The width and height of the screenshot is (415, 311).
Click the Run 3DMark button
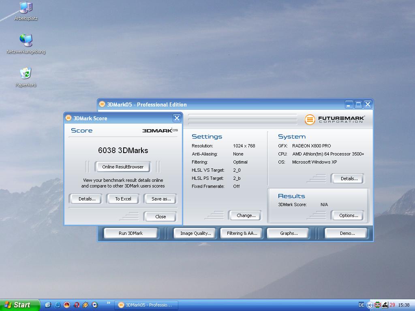[x=131, y=233]
